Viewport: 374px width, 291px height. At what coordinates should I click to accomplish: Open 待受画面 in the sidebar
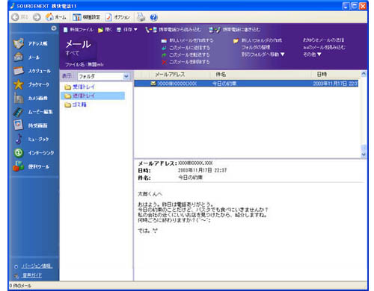pyautogui.click(x=31, y=125)
